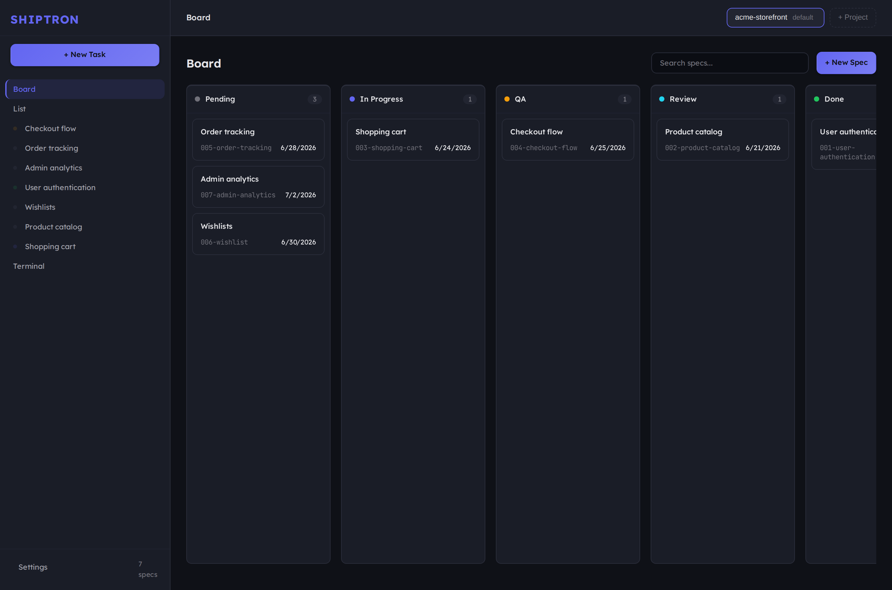Open the User authentication card
This screenshot has width=892, height=590.
844,144
